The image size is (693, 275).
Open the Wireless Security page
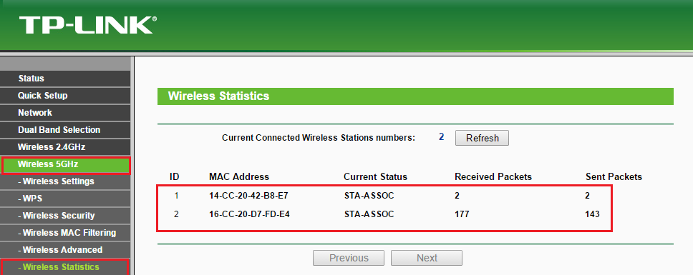pyautogui.click(x=65, y=216)
